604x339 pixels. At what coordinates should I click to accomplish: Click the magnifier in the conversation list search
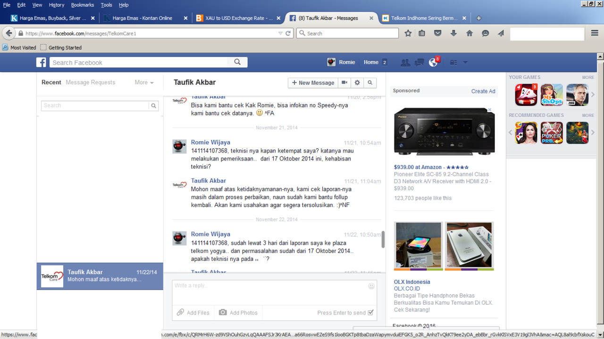tap(153, 105)
